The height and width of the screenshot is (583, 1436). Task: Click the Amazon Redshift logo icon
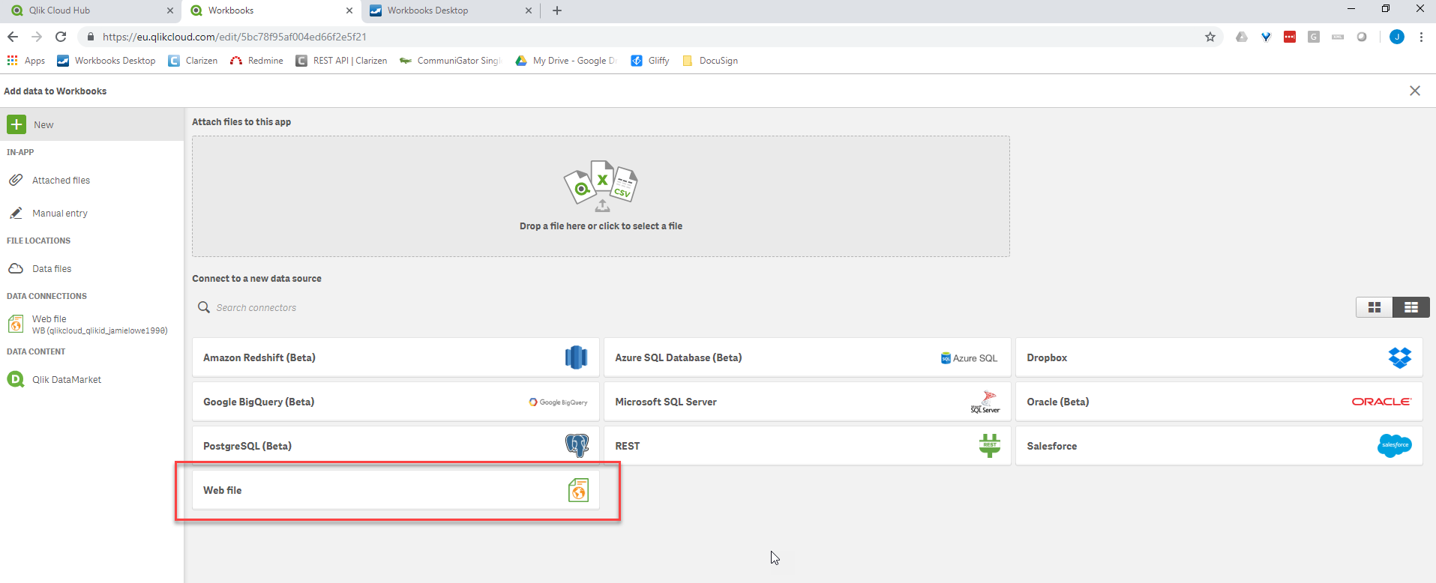point(576,357)
